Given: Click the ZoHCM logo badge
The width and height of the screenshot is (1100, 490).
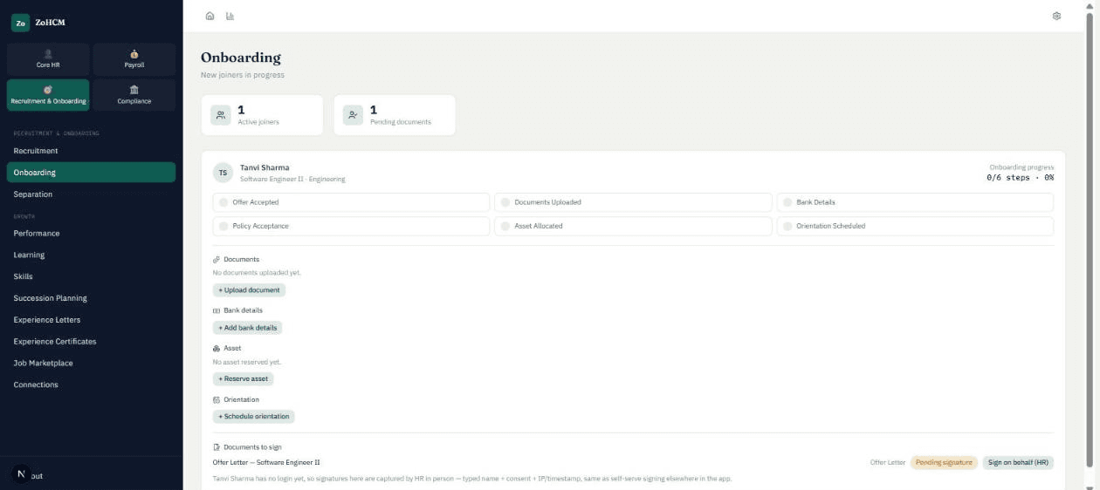Looking at the screenshot, I should tap(20, 23).
